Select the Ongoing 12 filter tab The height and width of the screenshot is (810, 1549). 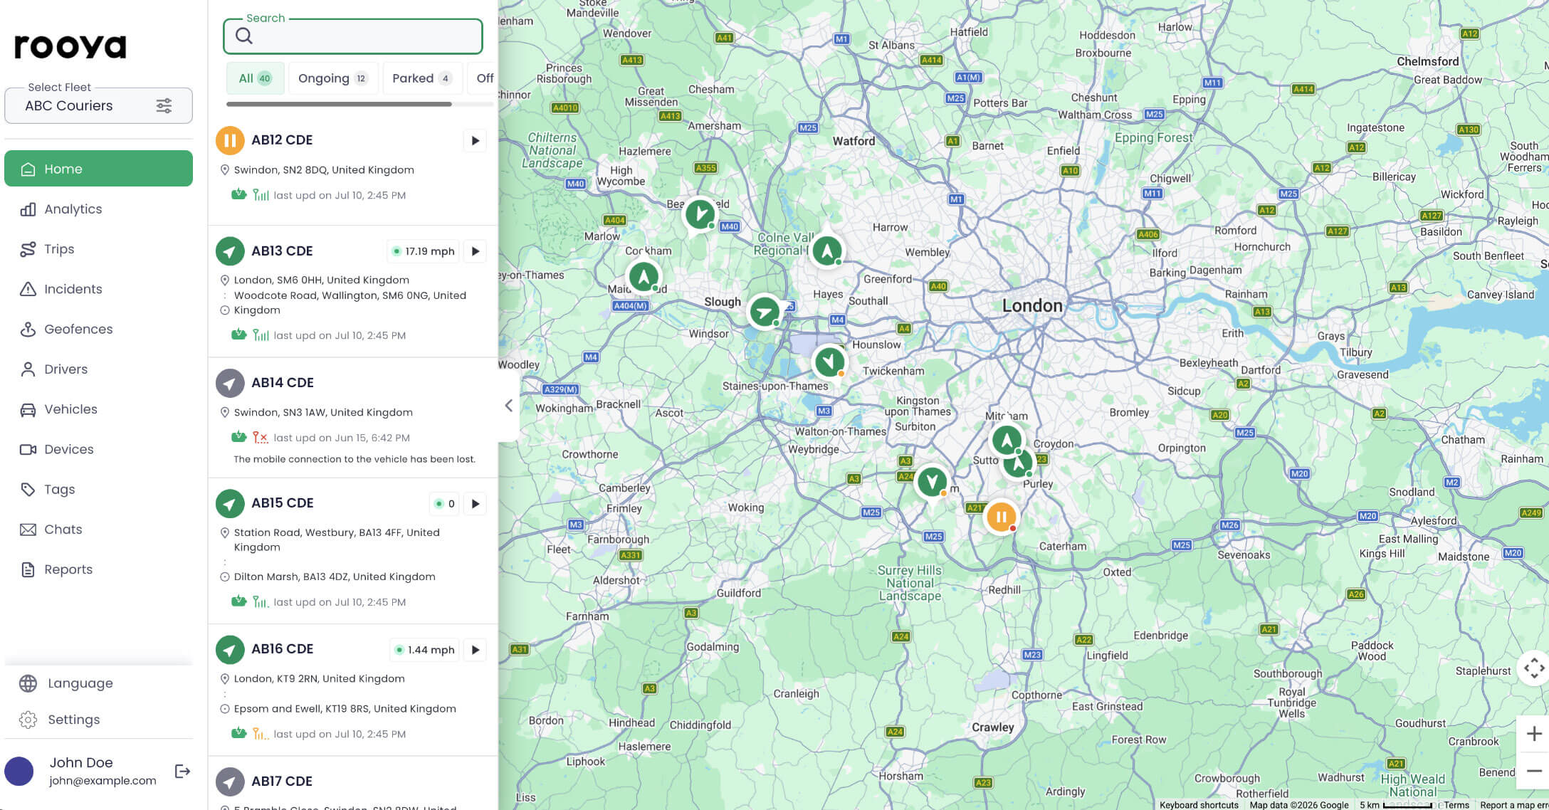(x=333, y=78)
